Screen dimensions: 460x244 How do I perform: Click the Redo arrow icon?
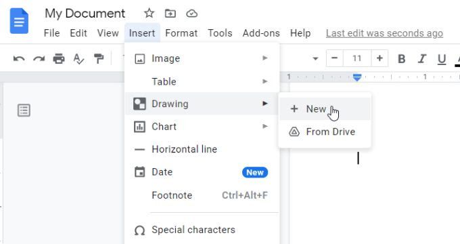[39, 59]
